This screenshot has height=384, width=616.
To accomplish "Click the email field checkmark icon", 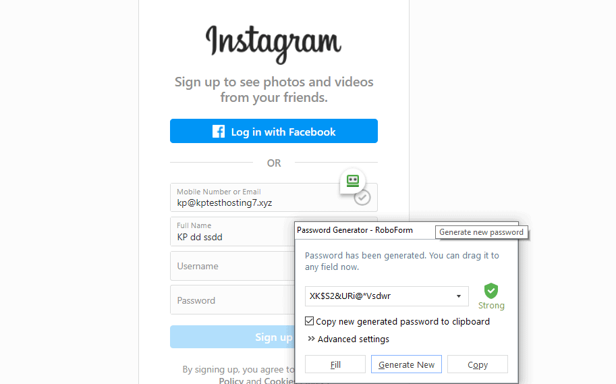I will [x=362, y=197].
